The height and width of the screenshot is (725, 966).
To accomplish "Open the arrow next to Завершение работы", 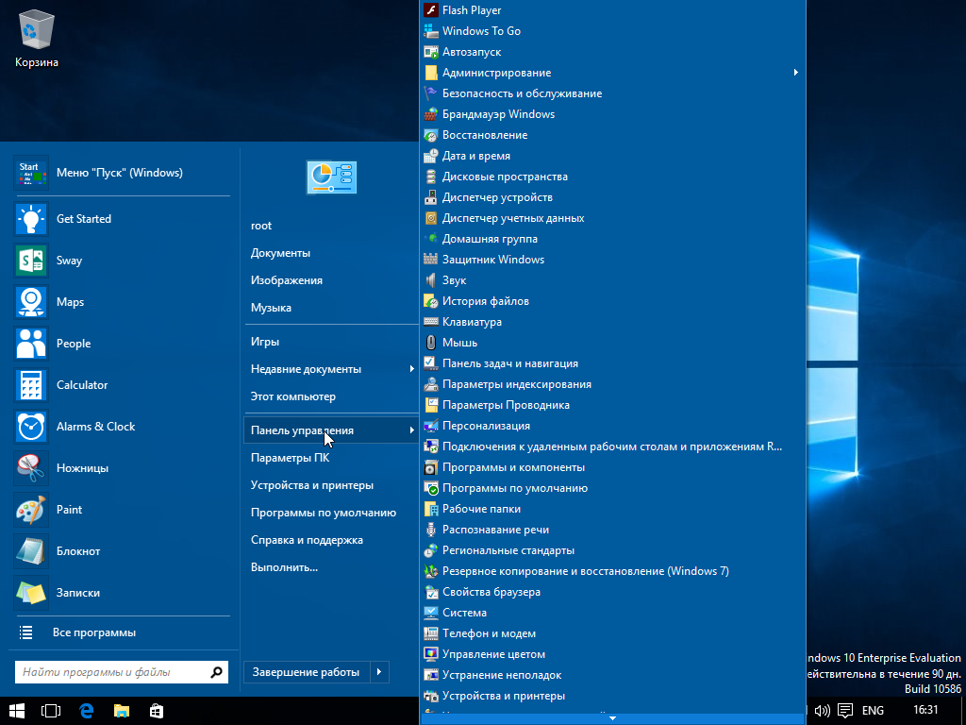I will coord(379,672).
